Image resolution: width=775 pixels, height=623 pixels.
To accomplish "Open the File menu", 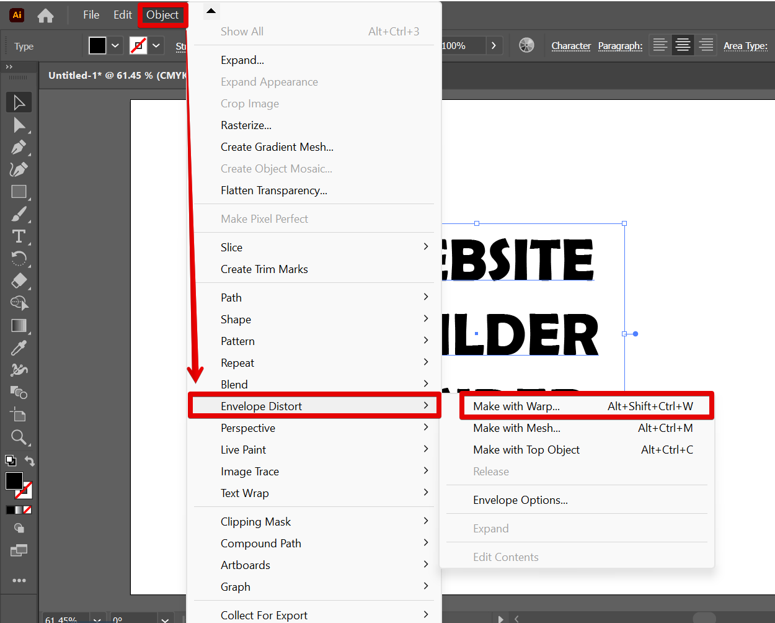I will [91, 15].
